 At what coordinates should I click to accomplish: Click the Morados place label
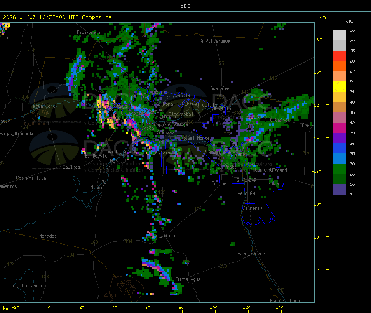[48, 236]
